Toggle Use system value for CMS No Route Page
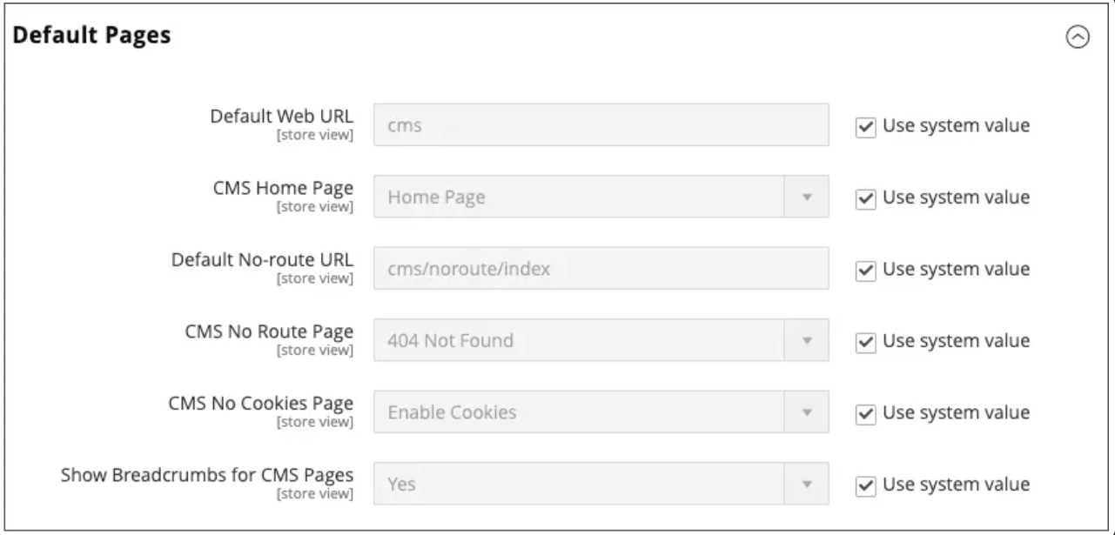Image resolution: width=1115 pixels, height=535 pixels. click(x=865, y=341)
